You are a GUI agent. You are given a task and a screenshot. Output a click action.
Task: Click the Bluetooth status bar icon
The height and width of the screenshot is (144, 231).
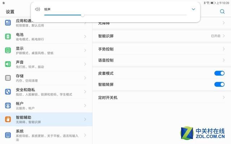tap(205, 3)
